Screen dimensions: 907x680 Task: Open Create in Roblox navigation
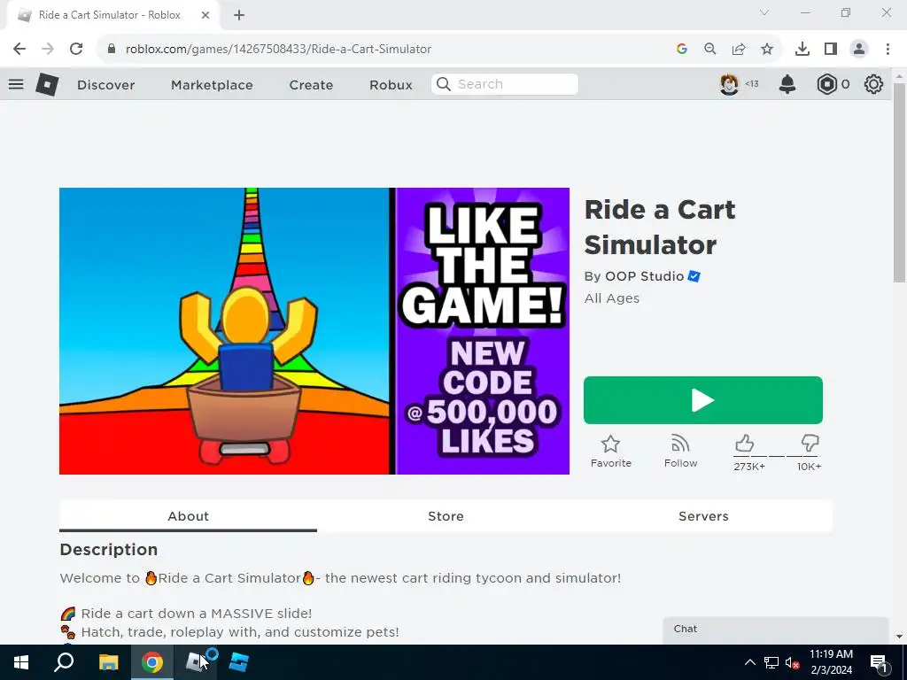[x=311, y=84]
